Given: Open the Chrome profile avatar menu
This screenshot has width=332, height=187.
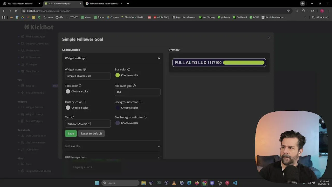Looking at the screenshot, I should tap(322, 11).
